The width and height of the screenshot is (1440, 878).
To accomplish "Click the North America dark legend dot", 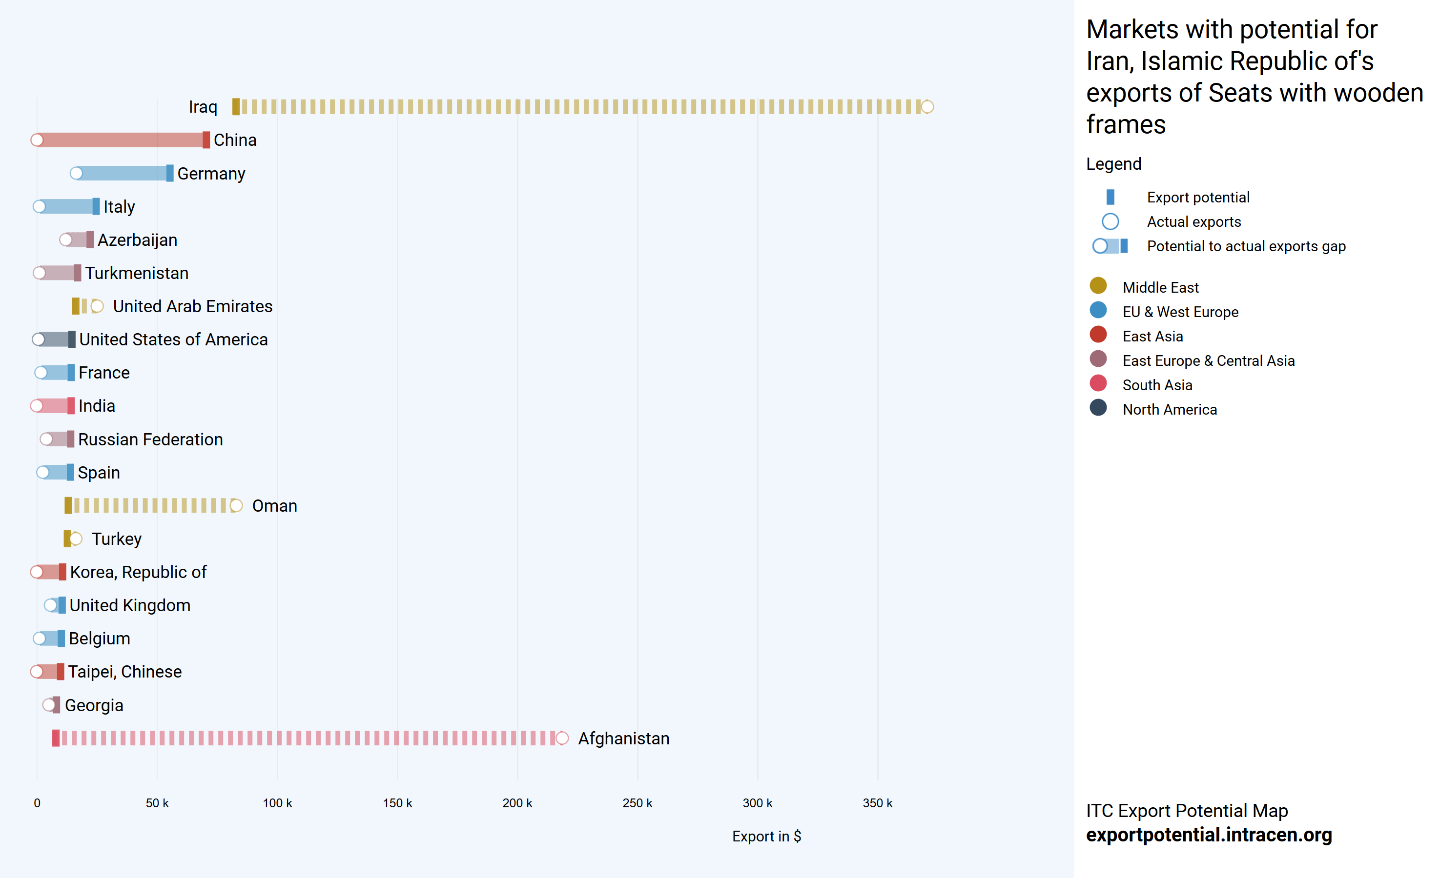I will (1098, 408).
